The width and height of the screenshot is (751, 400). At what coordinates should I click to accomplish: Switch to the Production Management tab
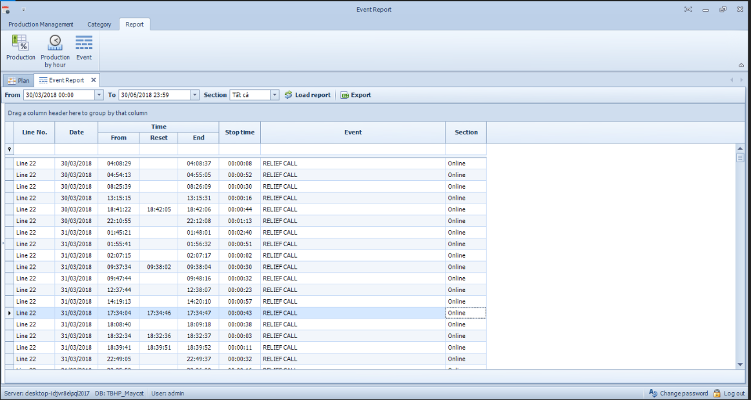(x=41, y=25)
